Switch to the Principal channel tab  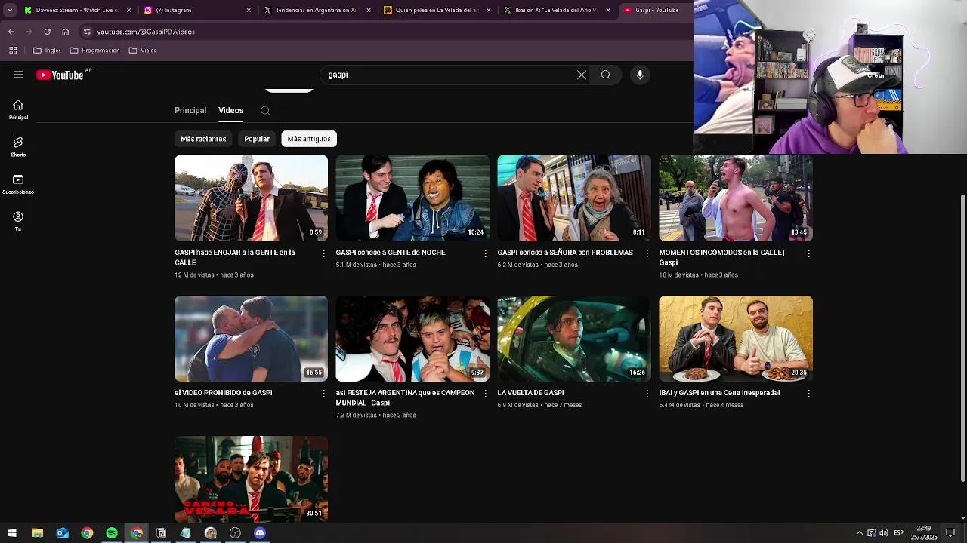pos(190,110)
